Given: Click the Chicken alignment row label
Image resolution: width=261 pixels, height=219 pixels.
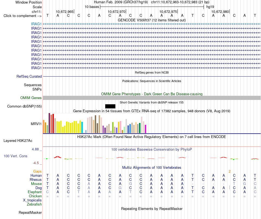Looking at the screenshot, I should point(35,196).
